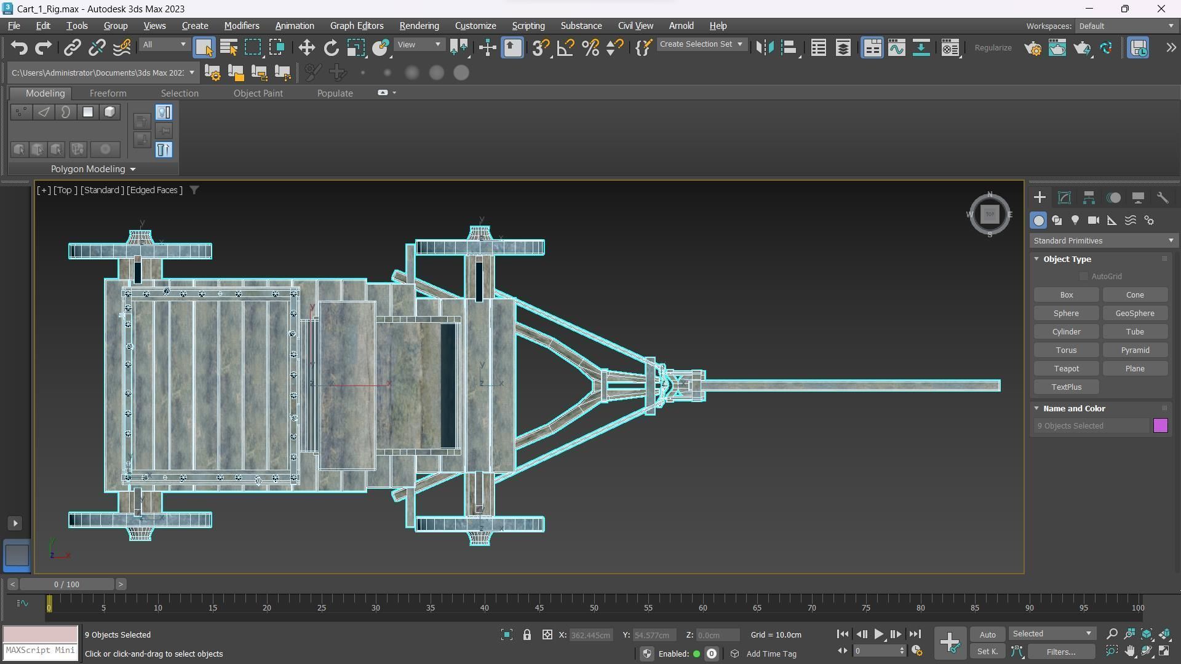Open the Modifiers menu
Screen dimensions: 1181x664
[241, 26]
